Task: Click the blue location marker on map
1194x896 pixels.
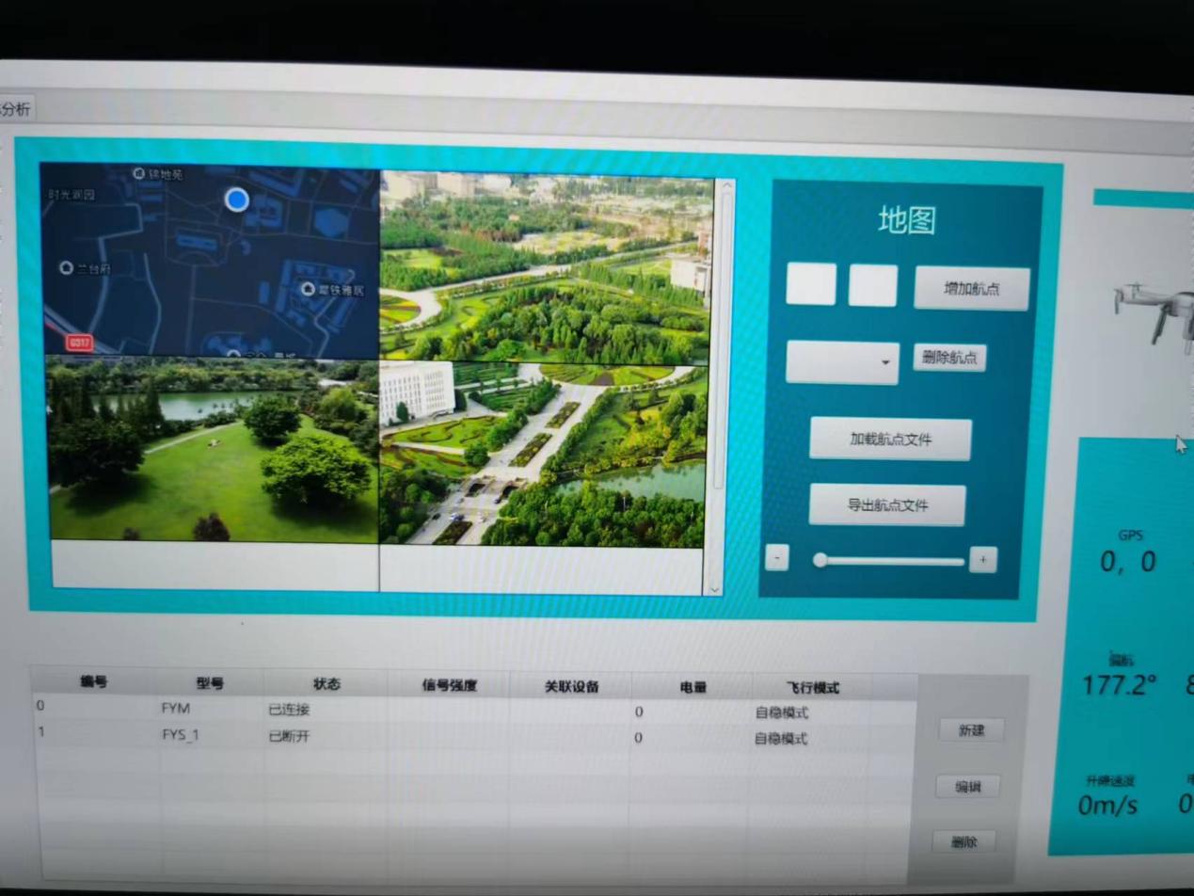Action: [237, 199]
